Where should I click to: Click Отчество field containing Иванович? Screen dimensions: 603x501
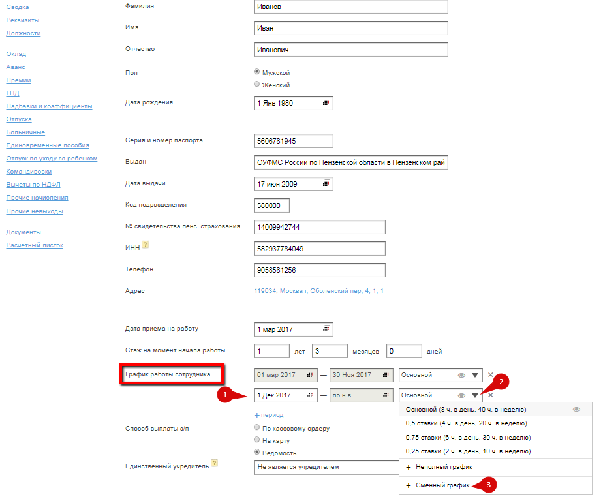point(350,50)
